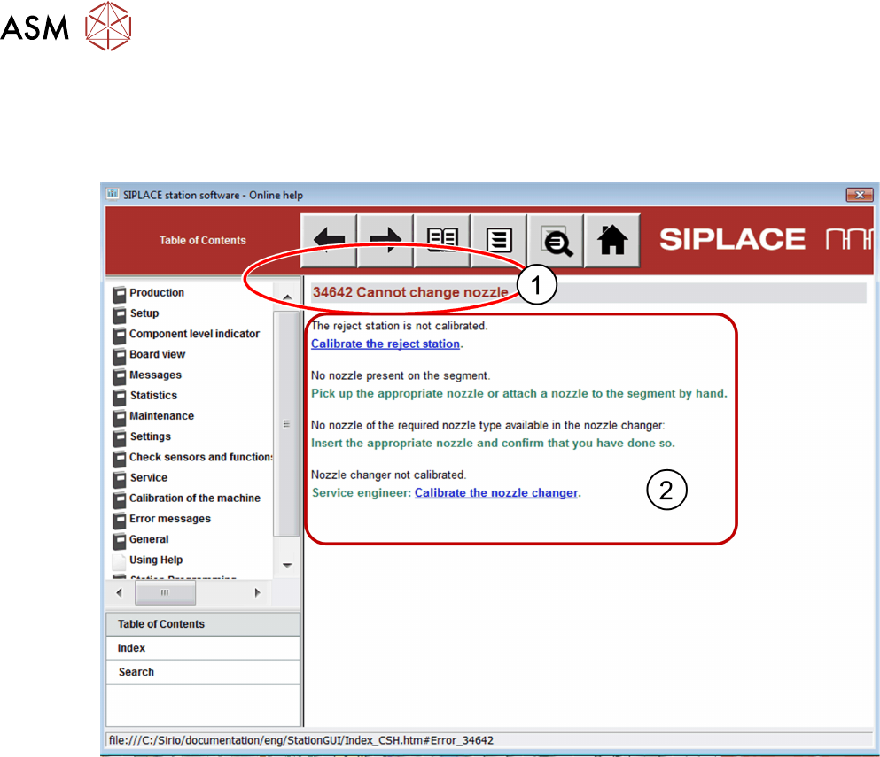Click the book icon beside Service
880x757 pixels.
pyautogui.click(x=119, y=479)
